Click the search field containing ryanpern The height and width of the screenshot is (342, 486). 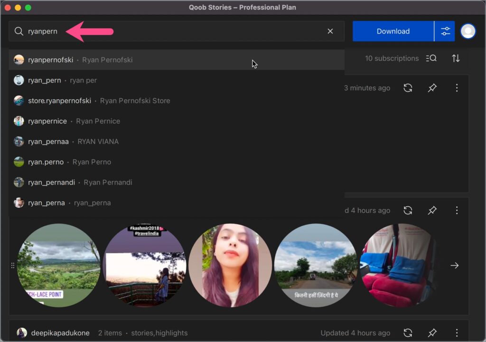click(x=177, y=31)
